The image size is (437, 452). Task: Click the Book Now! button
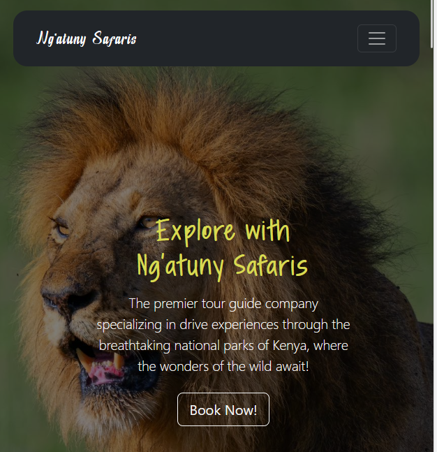[x=223, y=409]
